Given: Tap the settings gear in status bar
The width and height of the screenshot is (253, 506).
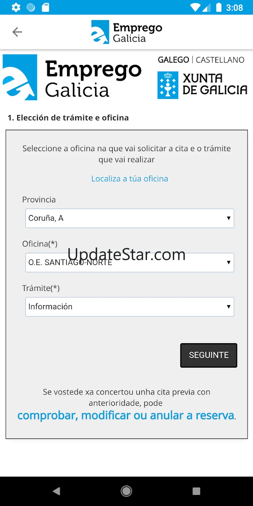Looking at the screenshot, I should 16,7.
